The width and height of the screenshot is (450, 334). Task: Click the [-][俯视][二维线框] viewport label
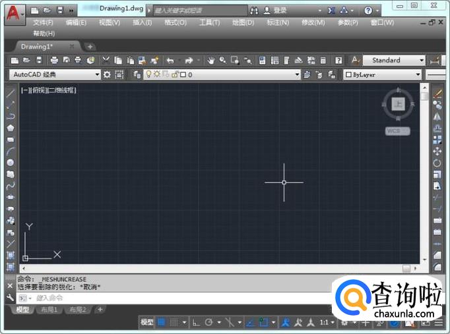(49, 90)
